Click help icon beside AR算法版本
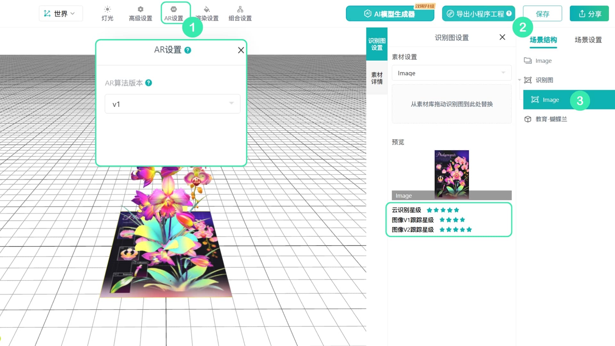Image resolution: width=615 pixels, height=346 pixels. click(x=149, y=83)
